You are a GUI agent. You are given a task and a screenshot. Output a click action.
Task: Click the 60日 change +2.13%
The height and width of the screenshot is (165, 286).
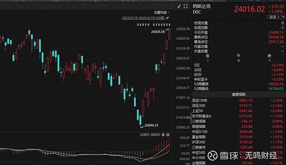[277, 75]
